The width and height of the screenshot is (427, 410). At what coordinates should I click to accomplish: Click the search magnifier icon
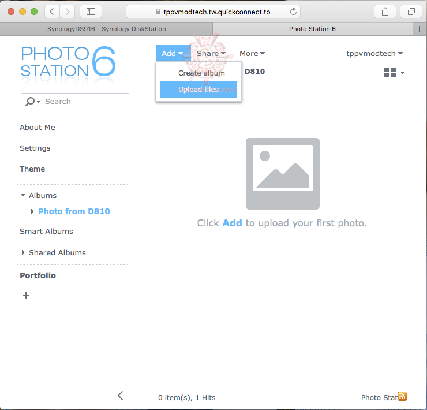pos(30,102)
